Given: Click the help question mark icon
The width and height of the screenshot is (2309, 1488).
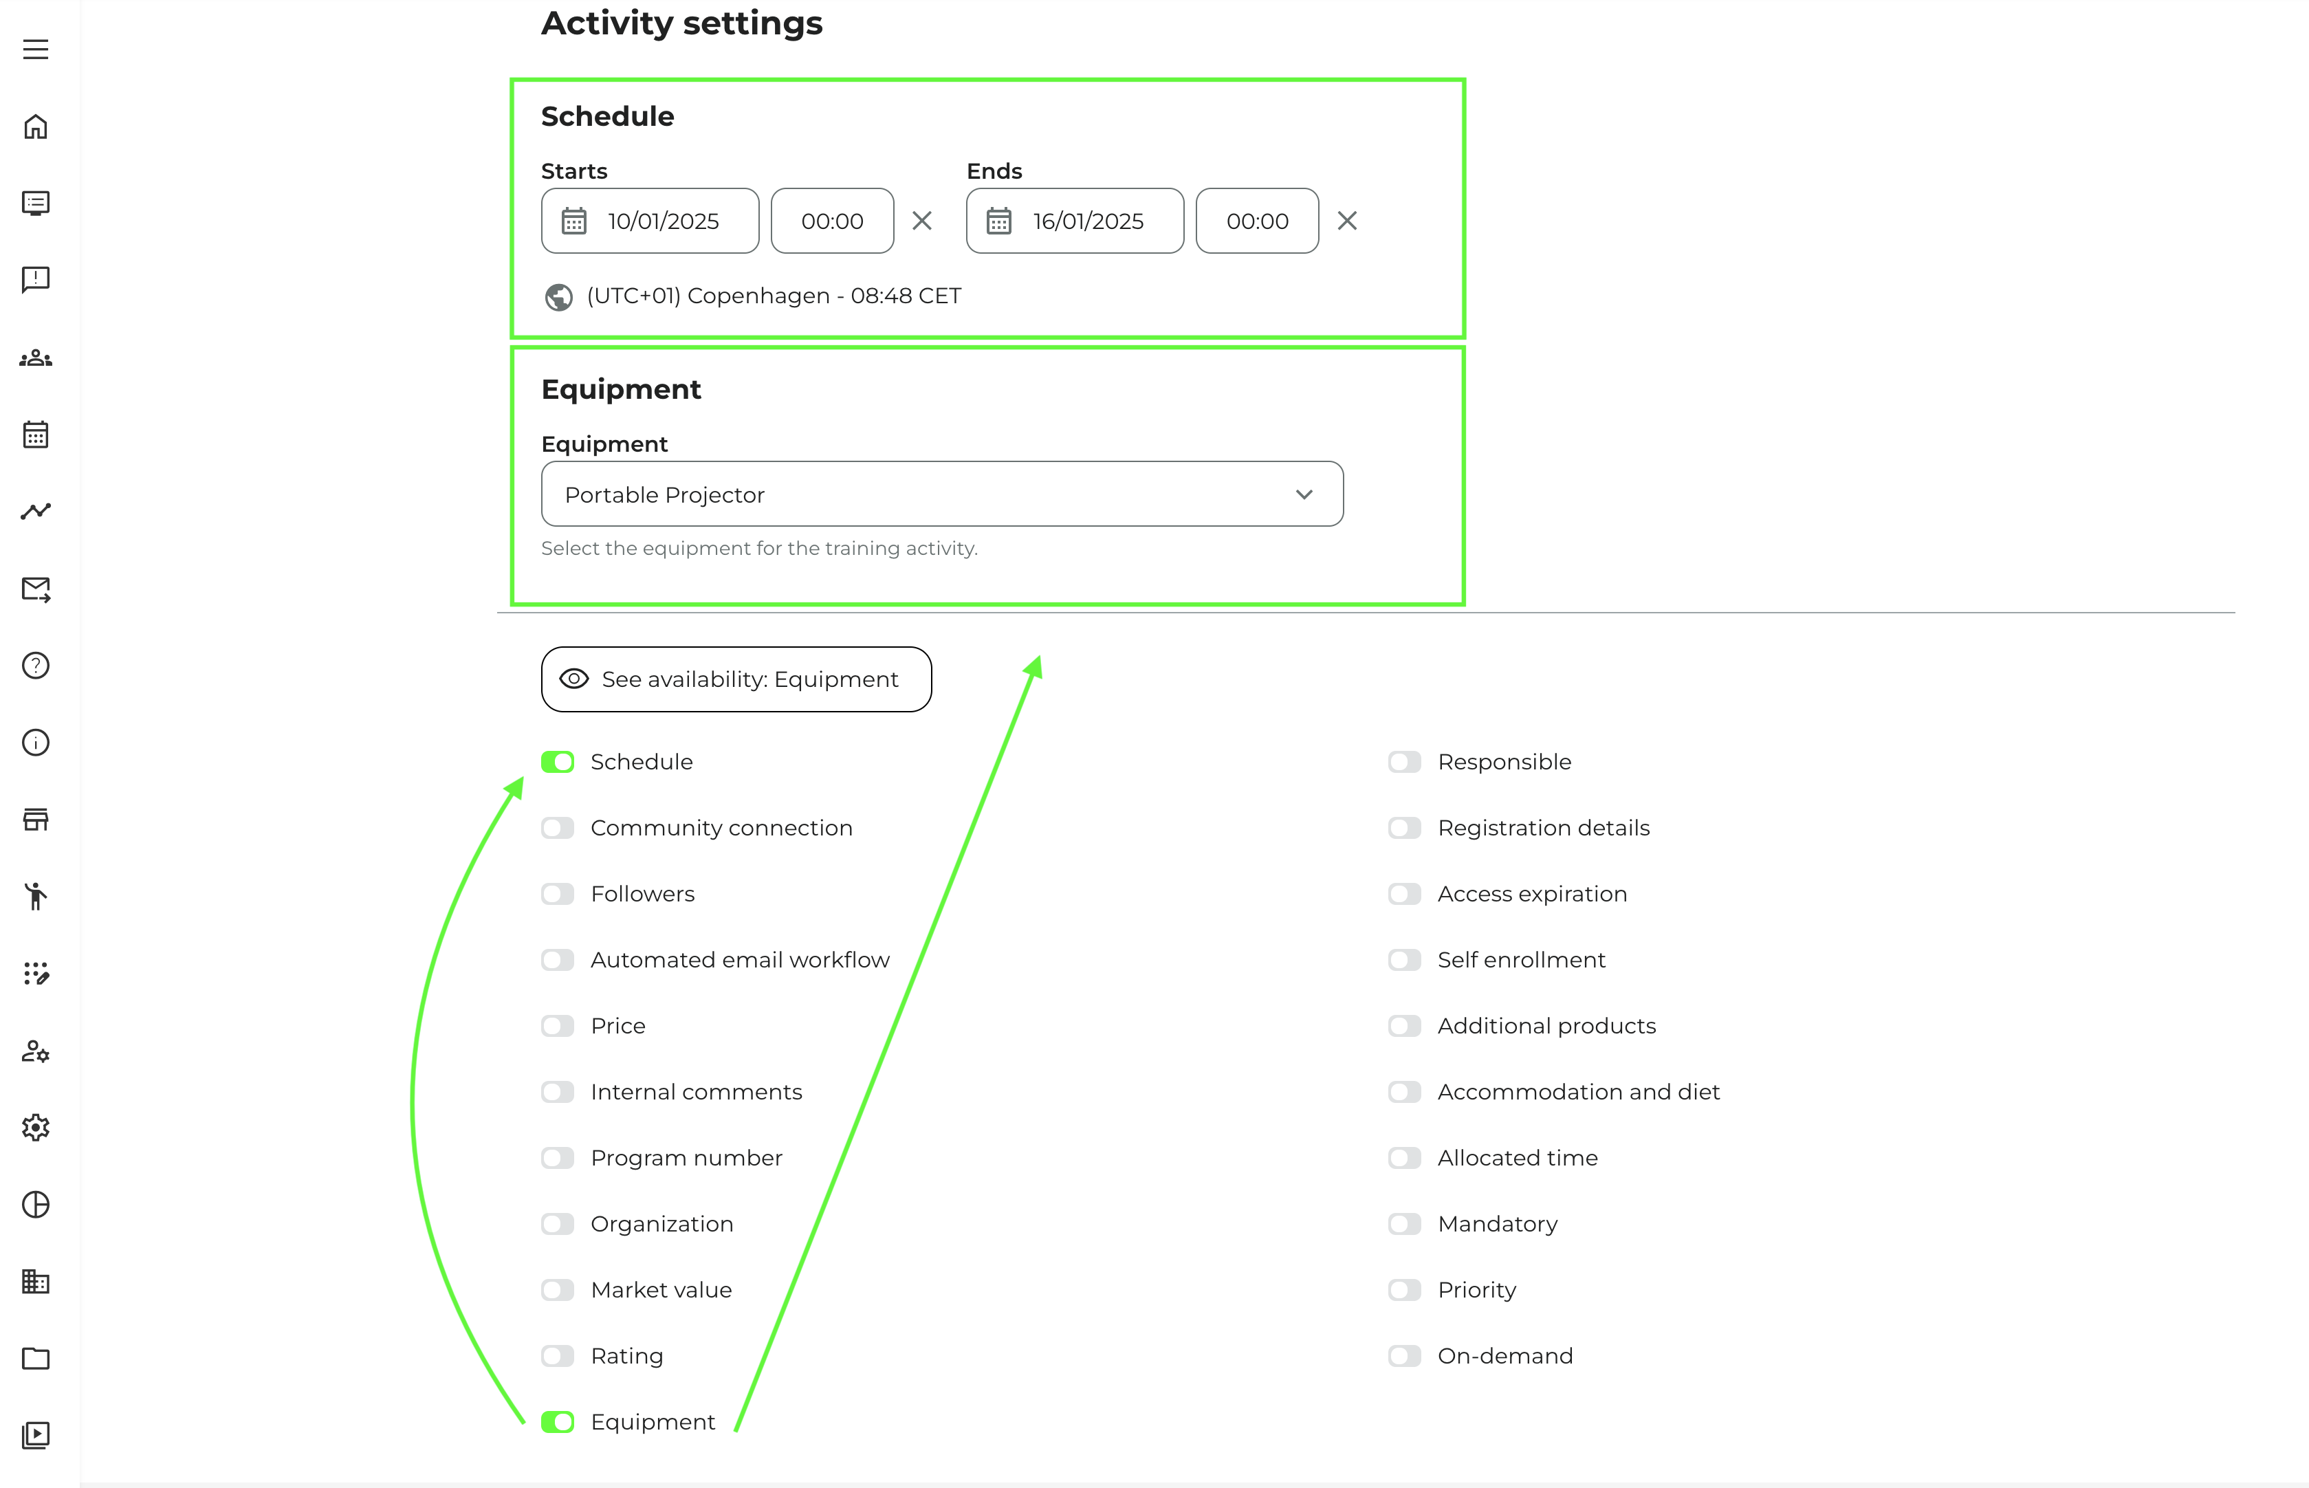Looking at the screenshot, I should click(x=36, y=666).
